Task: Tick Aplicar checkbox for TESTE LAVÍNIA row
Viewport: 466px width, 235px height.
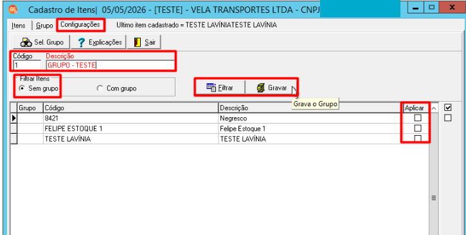Action: tap(418, 138)
